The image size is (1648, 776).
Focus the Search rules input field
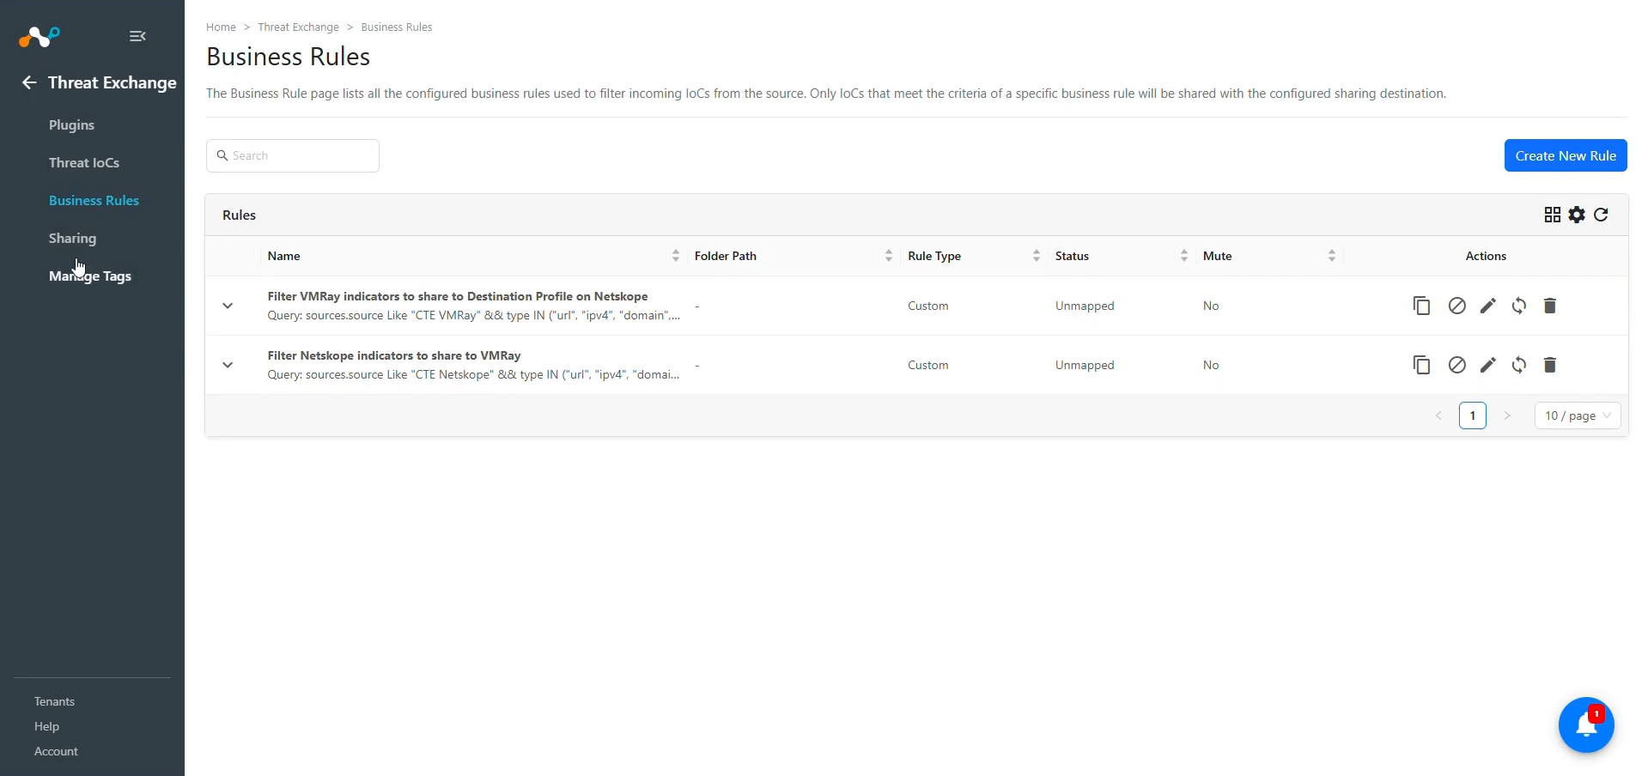(x=293, y=155)
